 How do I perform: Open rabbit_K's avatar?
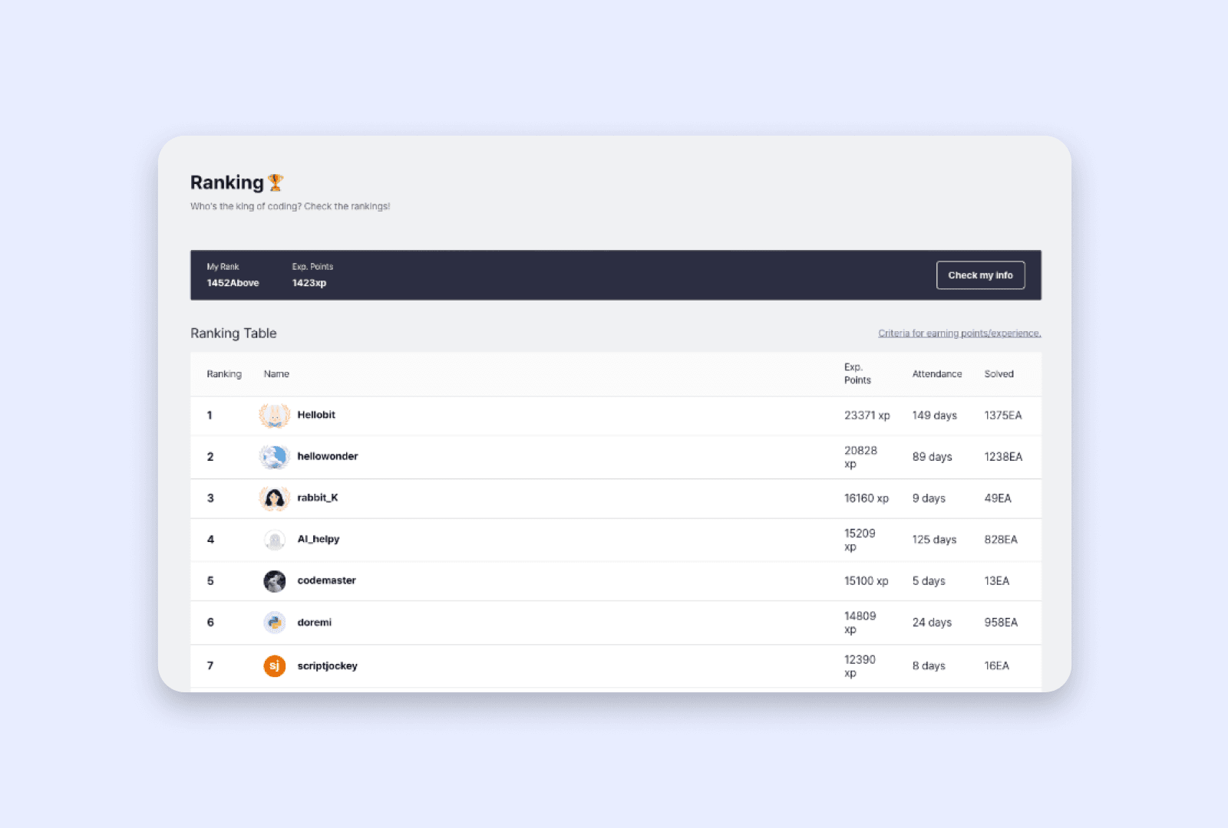click(x=274, y=498)
